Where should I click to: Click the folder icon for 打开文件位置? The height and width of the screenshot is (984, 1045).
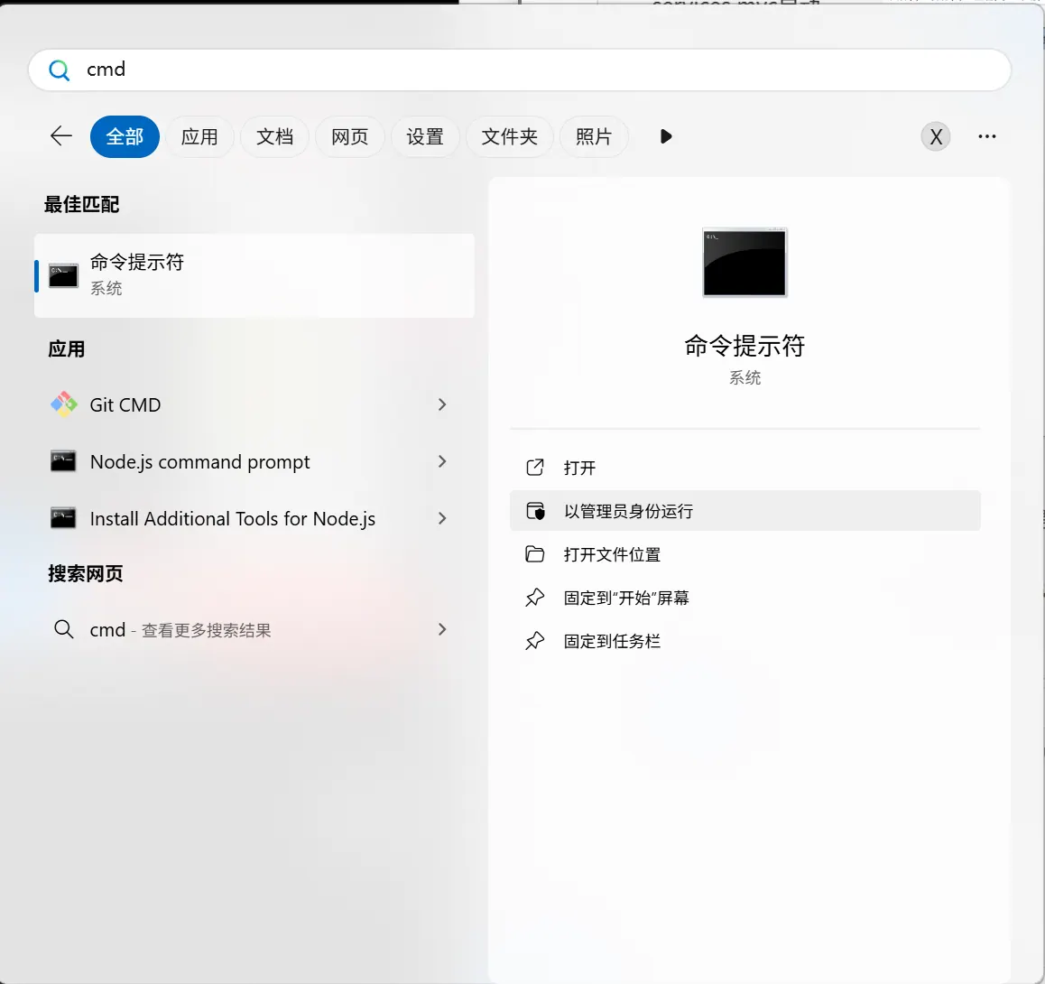point(535,554)
